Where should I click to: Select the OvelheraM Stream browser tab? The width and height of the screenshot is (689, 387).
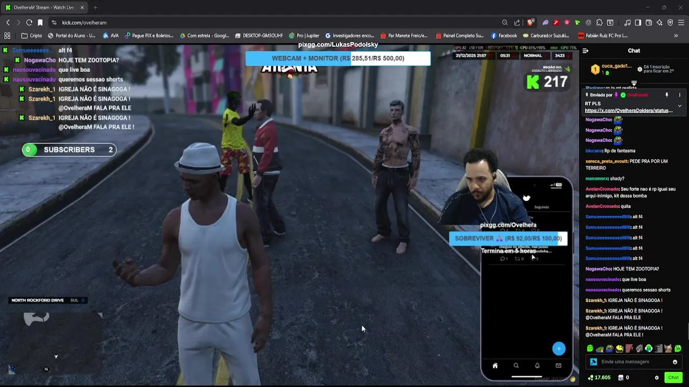pos(43,8)
